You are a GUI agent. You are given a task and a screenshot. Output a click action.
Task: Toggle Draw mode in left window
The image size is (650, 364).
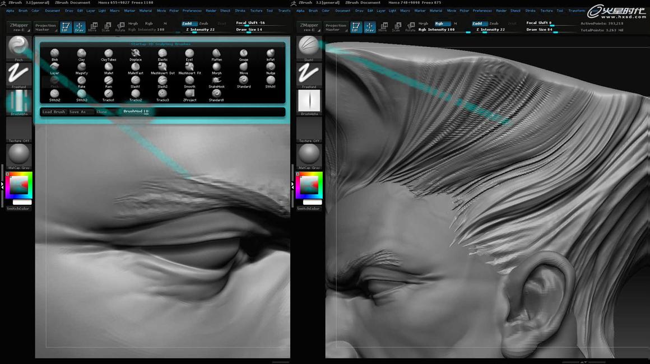79,27
